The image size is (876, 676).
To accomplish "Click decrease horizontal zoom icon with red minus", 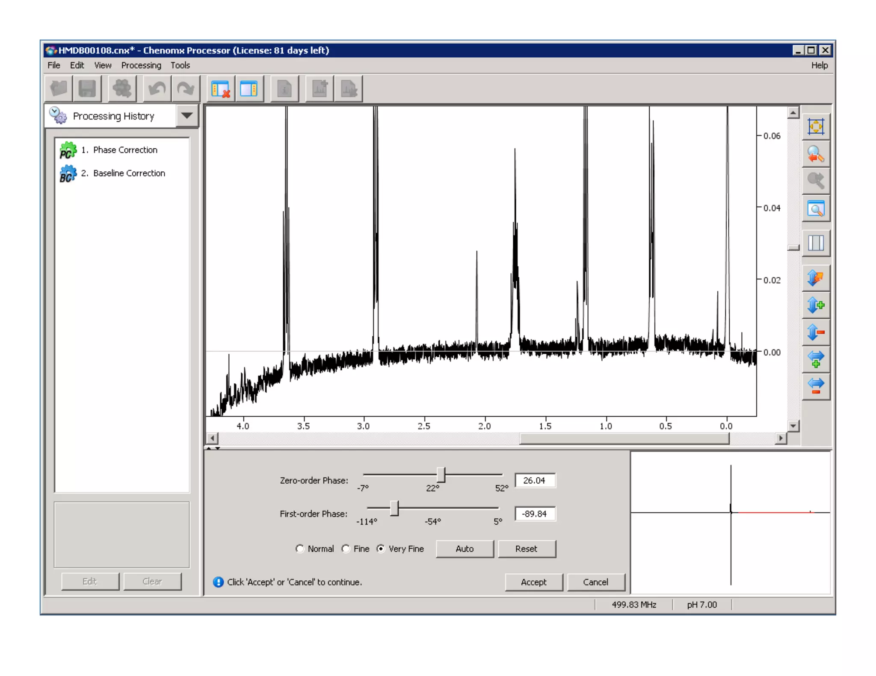I will (x=816, y=386).
